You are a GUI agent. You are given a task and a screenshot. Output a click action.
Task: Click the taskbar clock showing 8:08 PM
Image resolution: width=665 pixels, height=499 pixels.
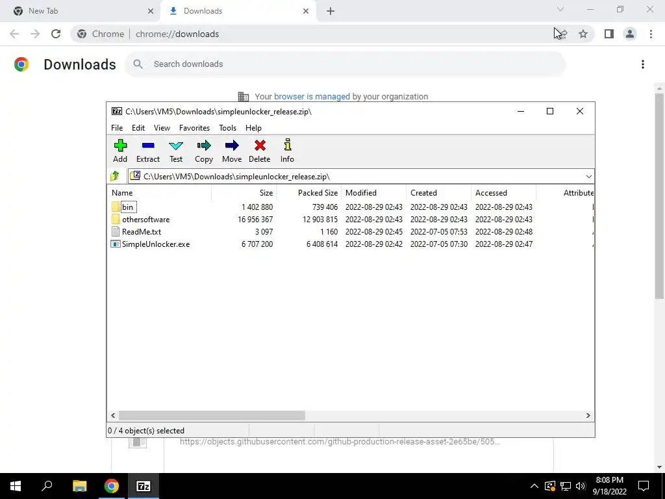tap(609, 486)
